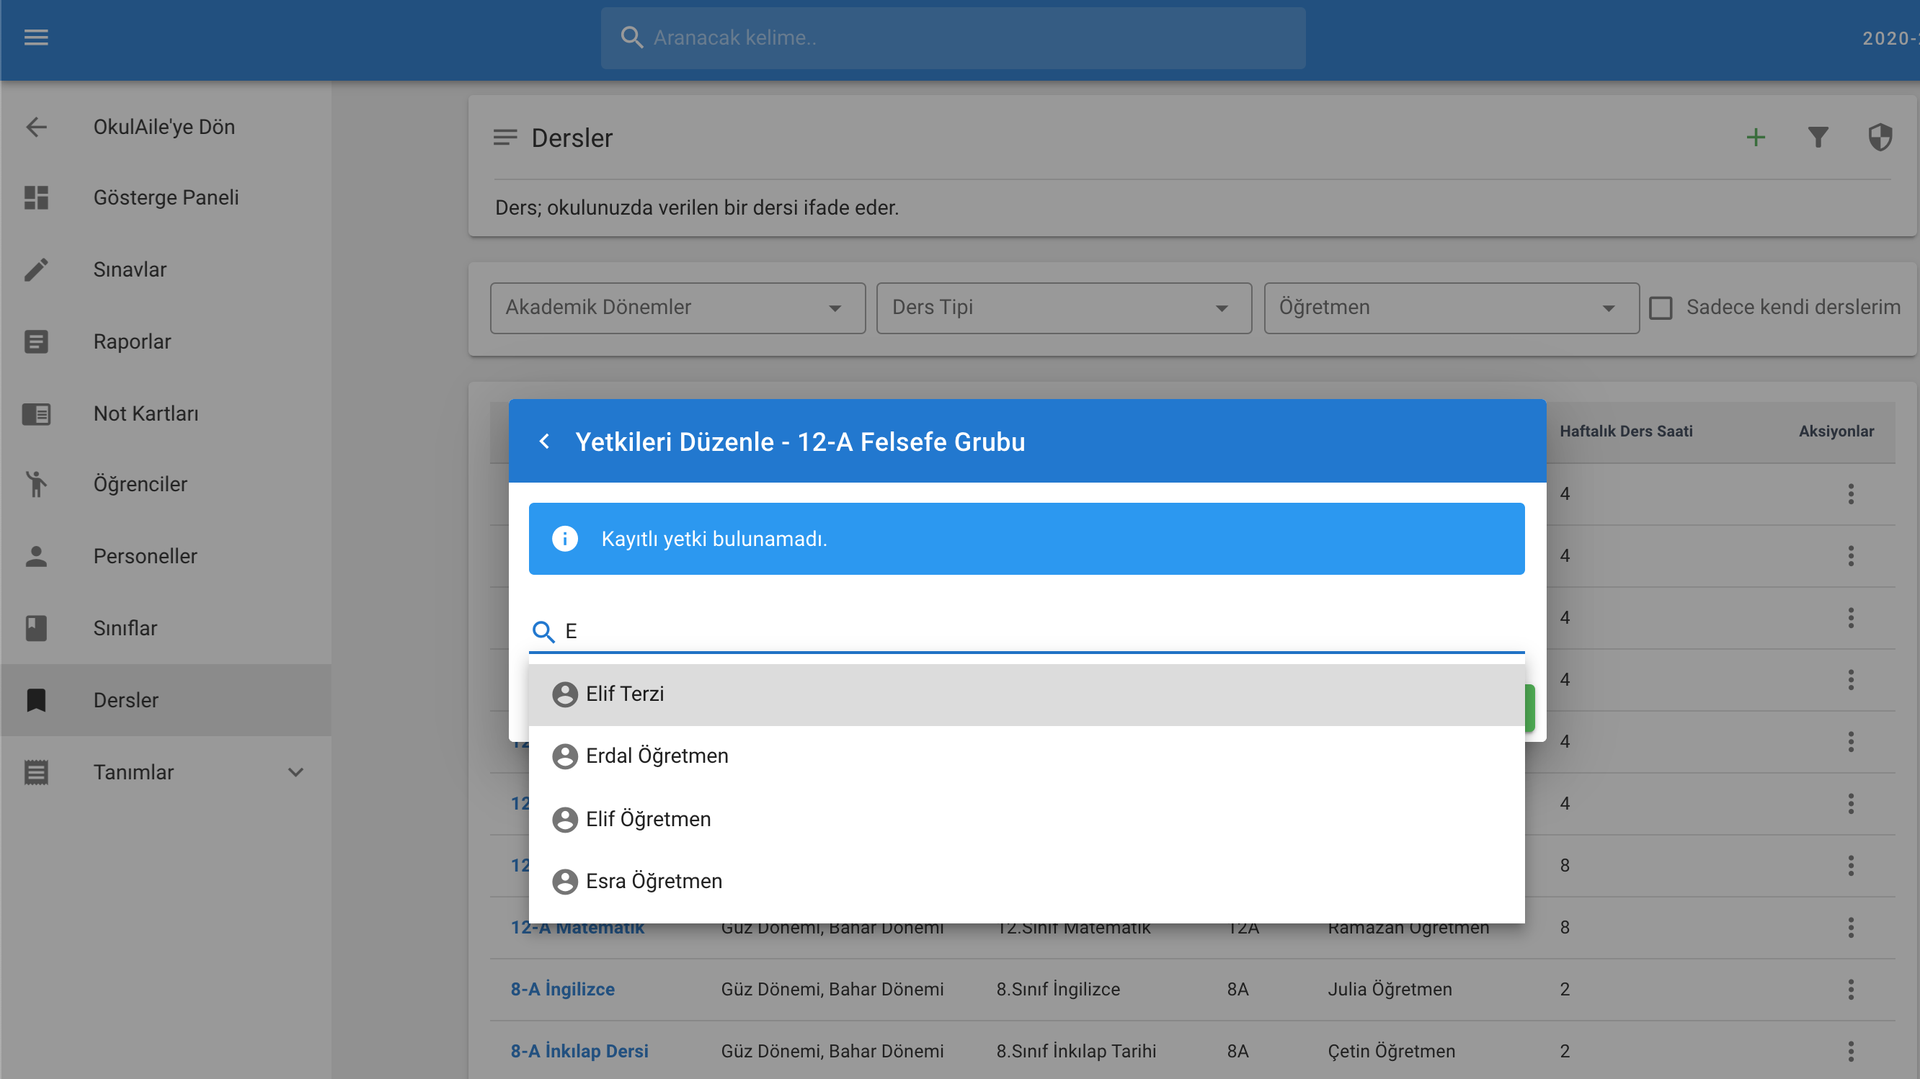Open the hamburger navigation menu
The width and height of the screenshot is (1920, 1079).
(x=36, y=37)
